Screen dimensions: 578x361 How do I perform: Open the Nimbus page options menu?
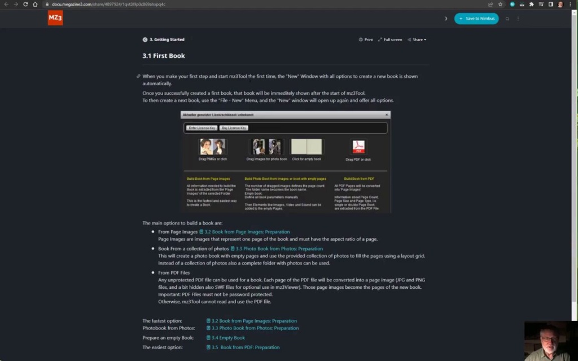point(518,19)
